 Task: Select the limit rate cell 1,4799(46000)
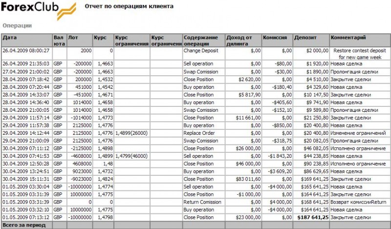point(131,156)
